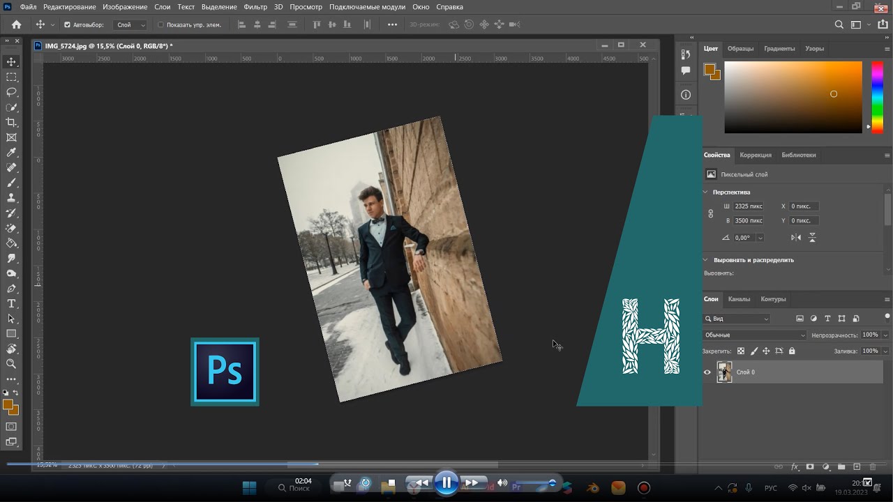The image size is (893, 502).
Task: Select the Crop tool in toolbar
Action: click(x=11, y=123)
